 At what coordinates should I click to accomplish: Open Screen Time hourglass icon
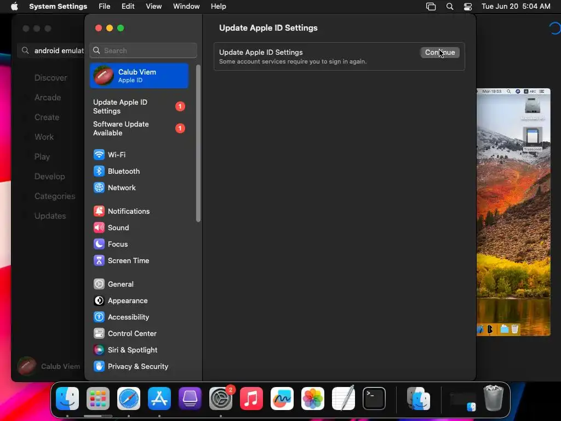pos(99,260)
